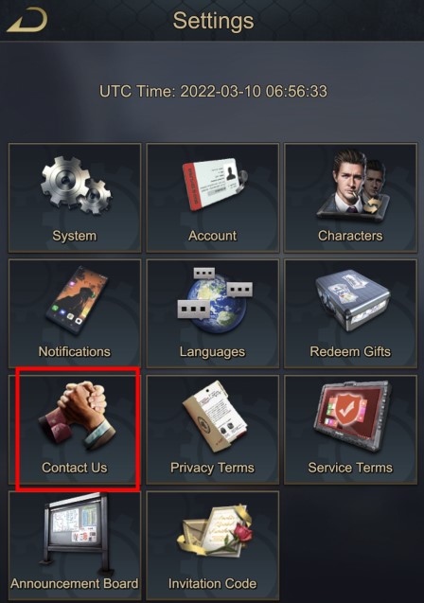Open Service Terms shield tablet tile
The width and height of the screenshot is (424, 603).
click(350, 430)
